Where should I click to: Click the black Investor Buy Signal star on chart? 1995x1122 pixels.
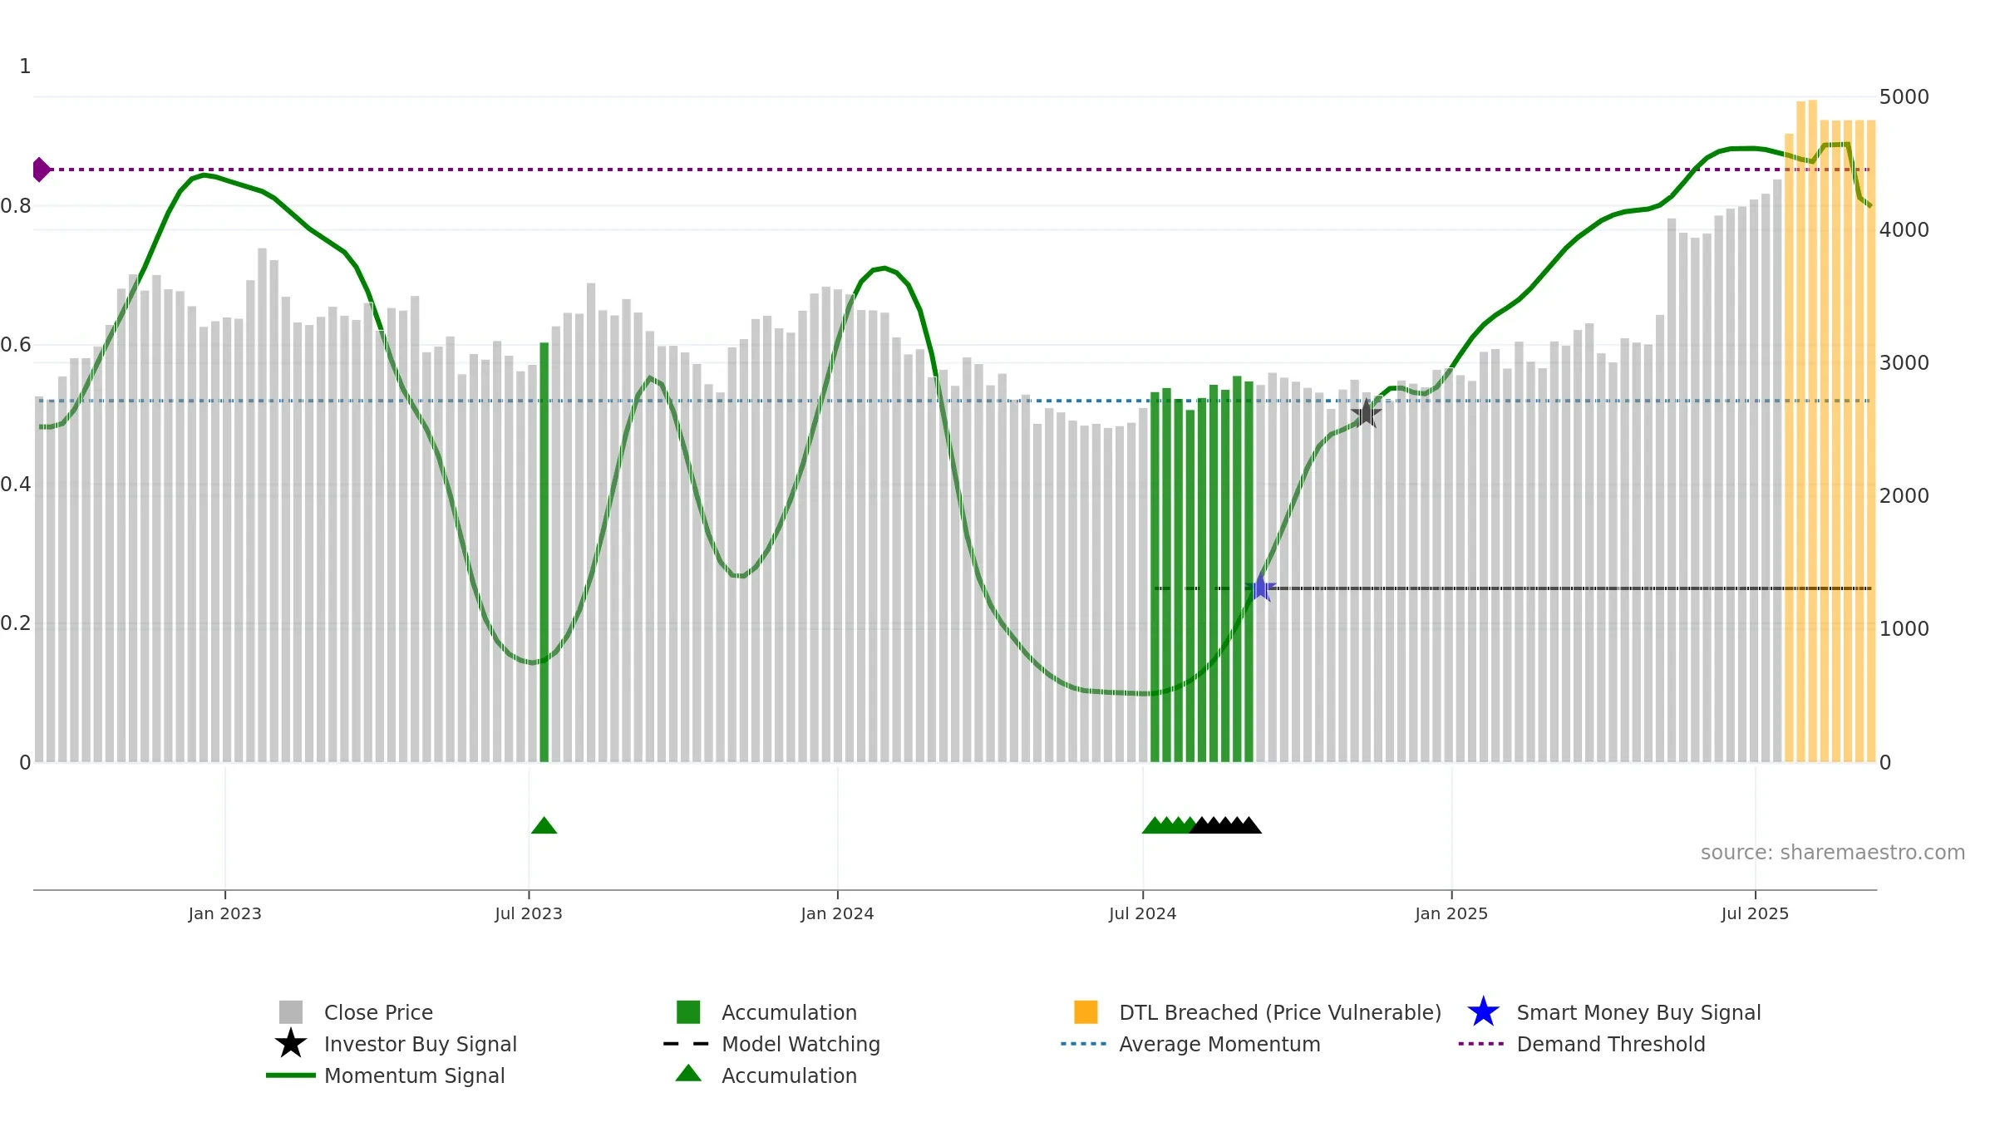tap(1366, 413)
